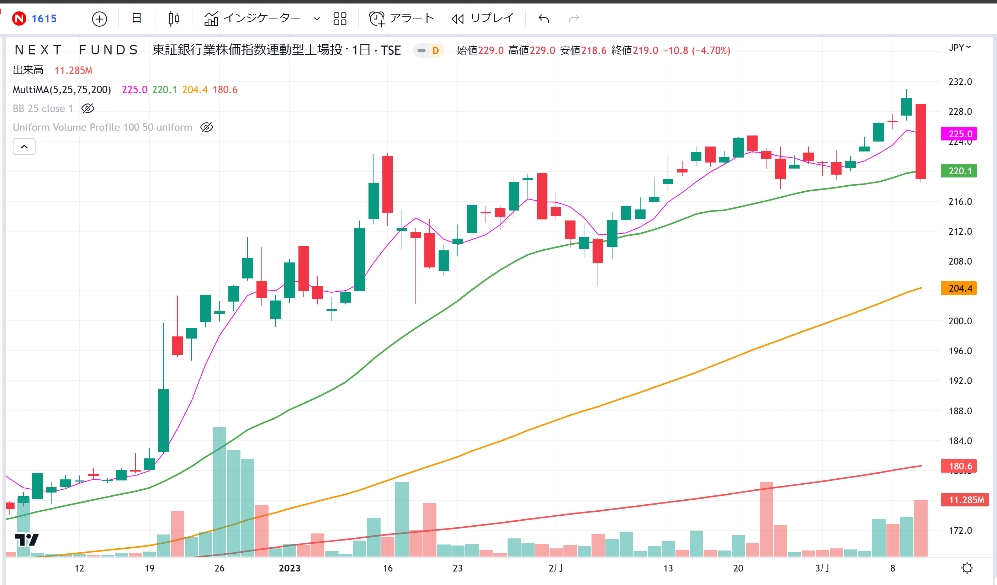Image resolution: width=997 pixels, height=585 pixels.
Task: Click the 11.285M volume label
Action: [965, 500]
